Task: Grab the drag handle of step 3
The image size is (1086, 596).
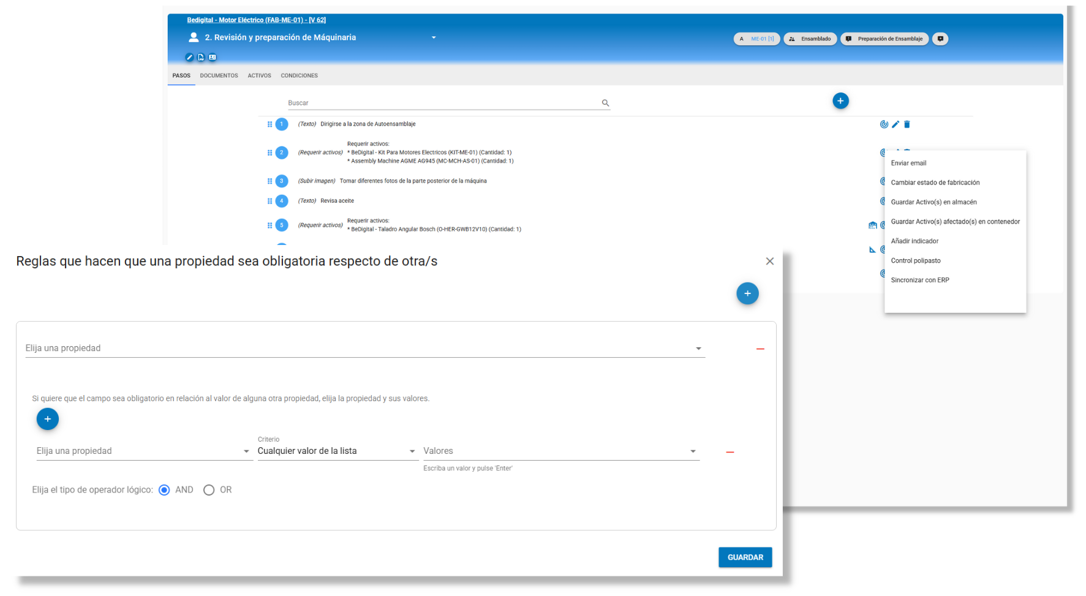Action: tap(270, 181)
